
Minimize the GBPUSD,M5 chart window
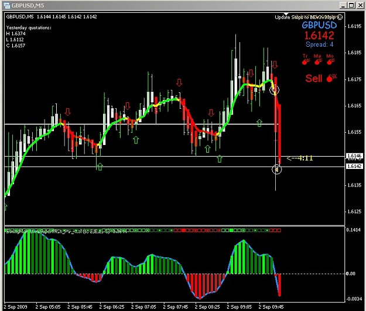coord(343,6)
